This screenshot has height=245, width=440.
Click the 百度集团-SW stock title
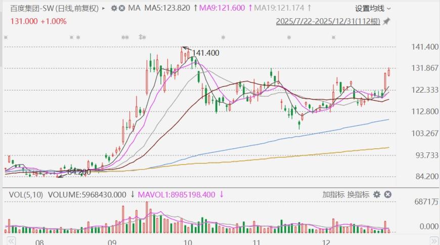[54, 8]
